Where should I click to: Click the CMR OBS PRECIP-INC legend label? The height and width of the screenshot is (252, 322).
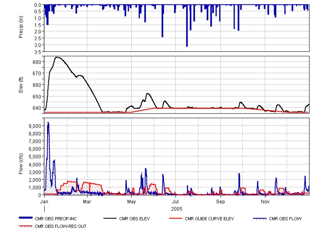pos(56,219)
